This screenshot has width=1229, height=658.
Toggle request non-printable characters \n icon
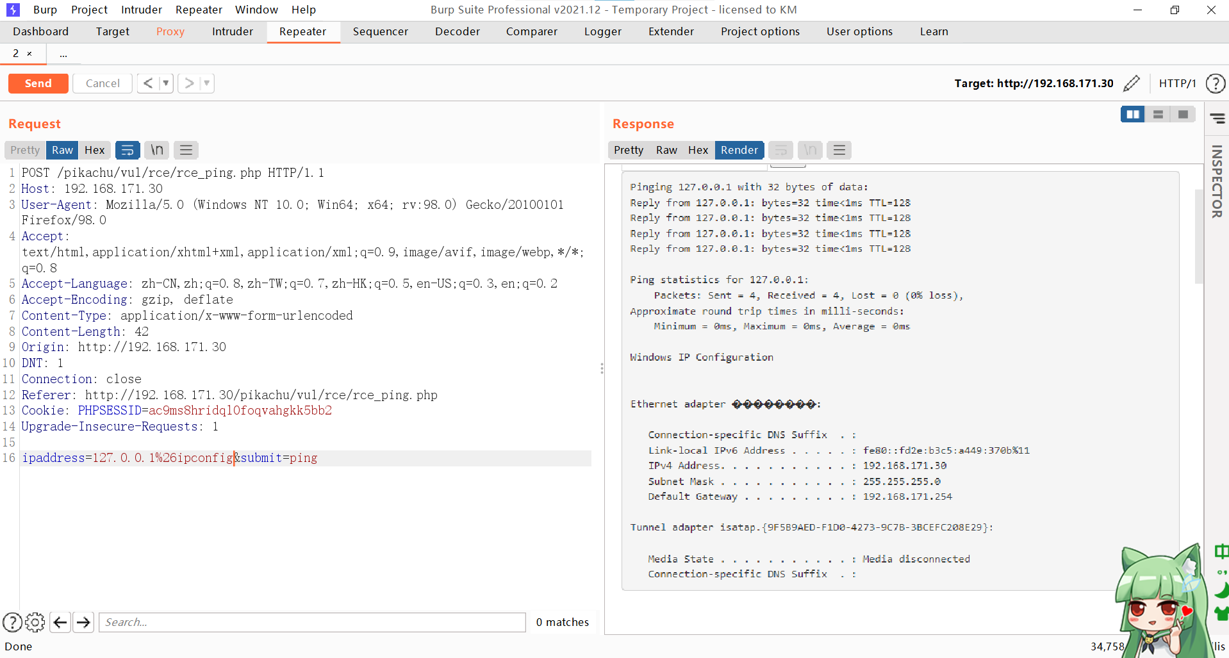click(157, 150)
